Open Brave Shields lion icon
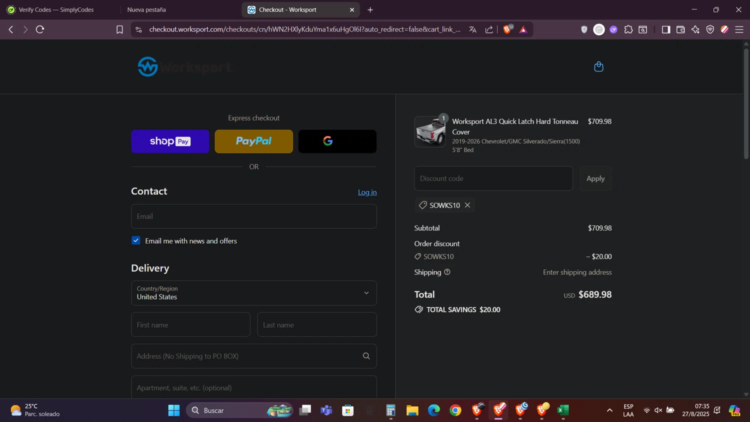 tap(507, 29)
